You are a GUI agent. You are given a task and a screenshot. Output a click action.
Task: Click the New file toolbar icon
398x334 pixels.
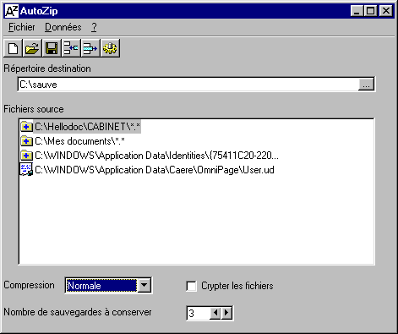(13, 48)
